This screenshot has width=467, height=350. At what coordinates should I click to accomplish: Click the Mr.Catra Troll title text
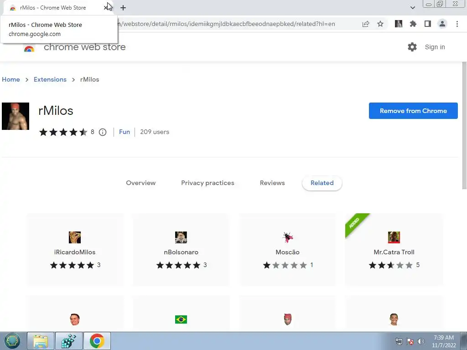394,252
